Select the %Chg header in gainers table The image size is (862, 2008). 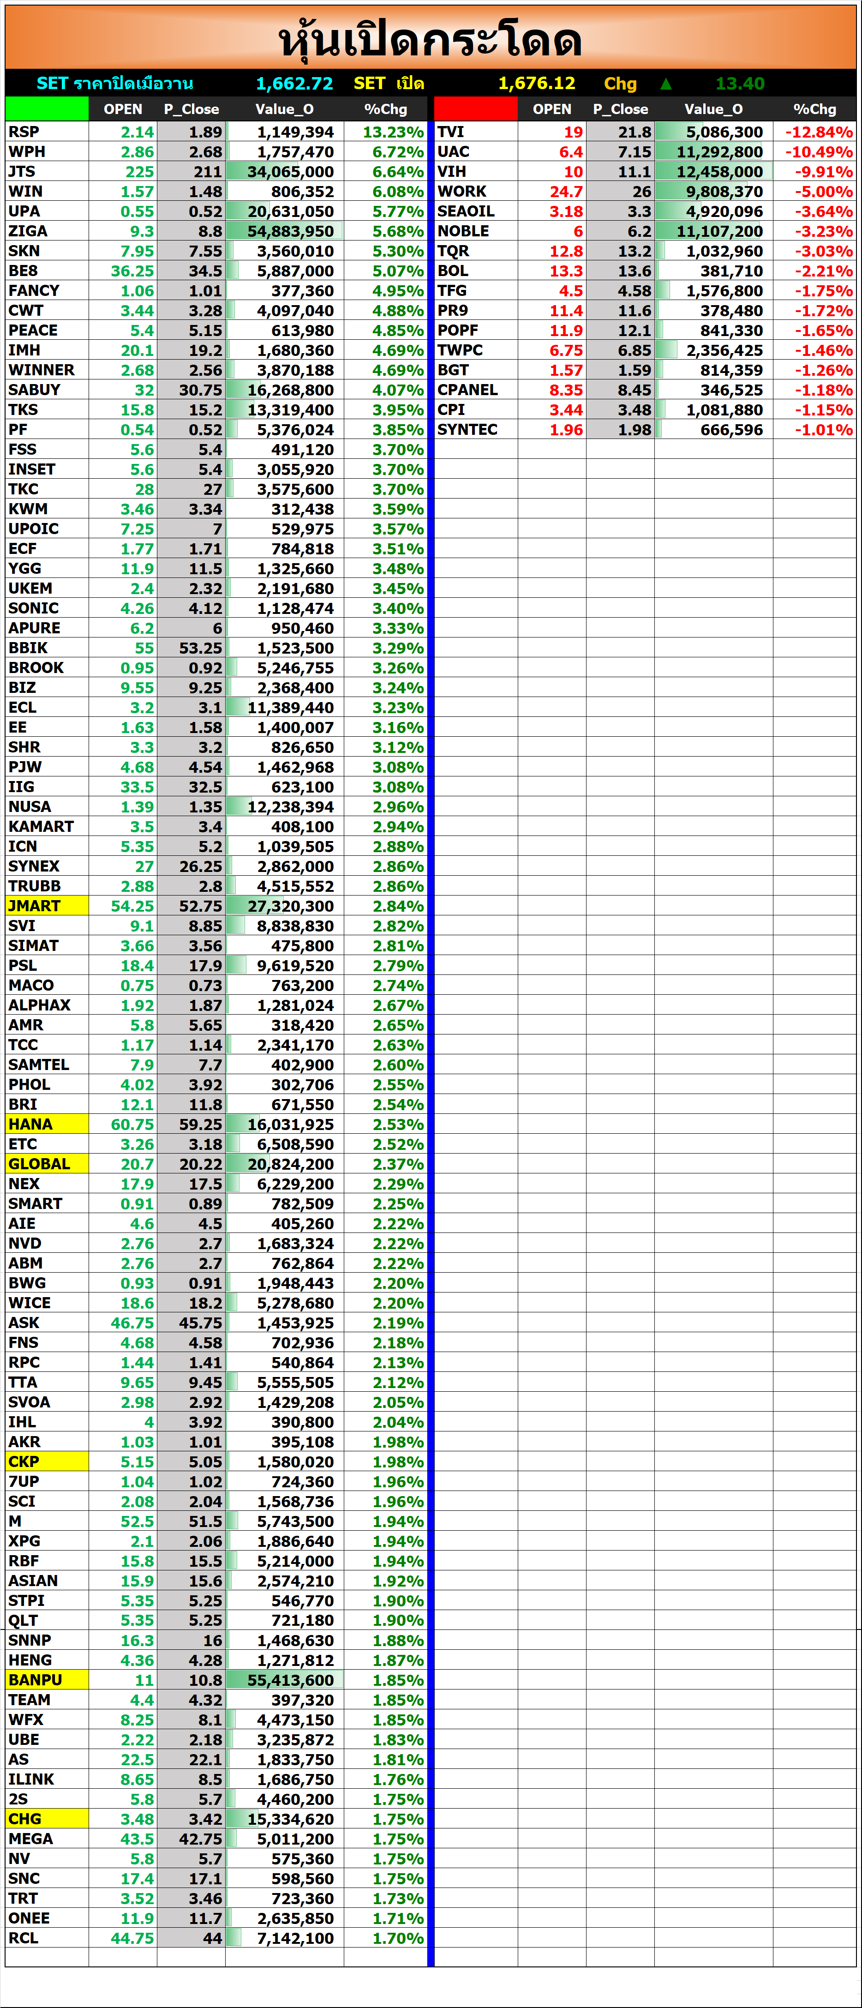click(386, 109)
